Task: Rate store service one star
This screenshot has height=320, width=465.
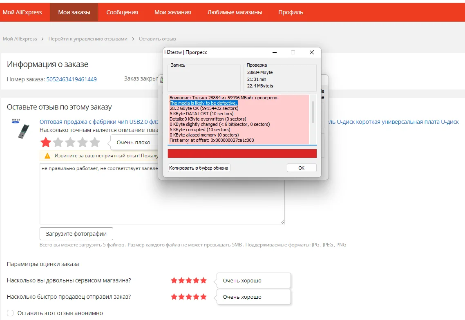Action: pos(174,280)
